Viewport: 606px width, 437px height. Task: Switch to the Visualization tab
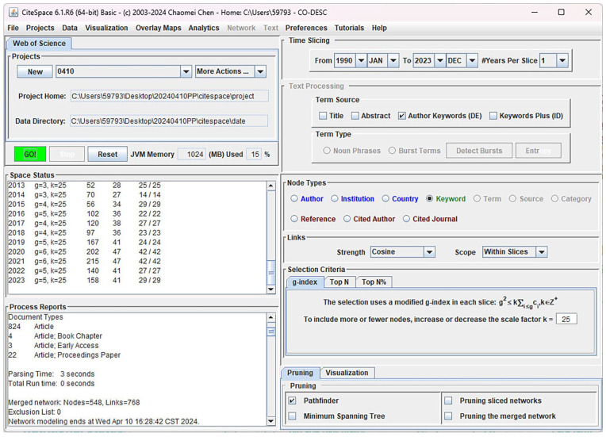click(347, 373)
